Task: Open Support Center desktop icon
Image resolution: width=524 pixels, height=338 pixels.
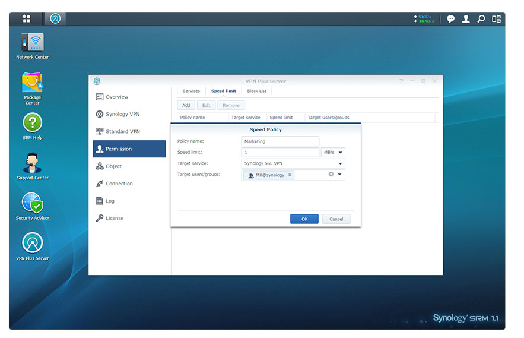Action: pos(33,166)
